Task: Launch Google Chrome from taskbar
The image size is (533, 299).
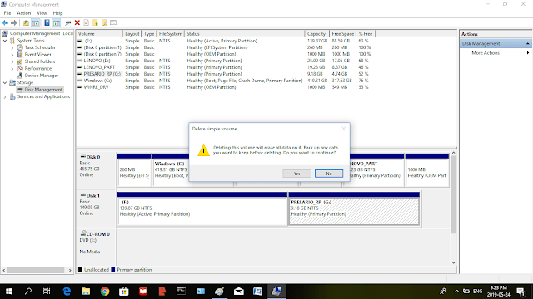Action: [105, 292]
